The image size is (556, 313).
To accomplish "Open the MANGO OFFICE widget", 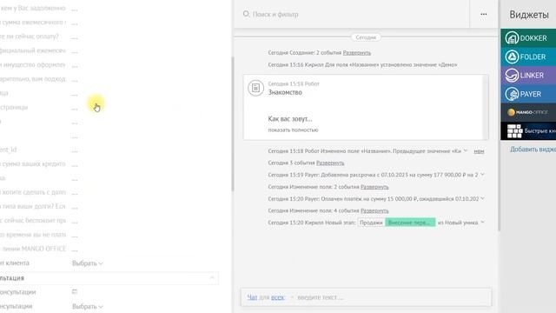I will point(528,112).
